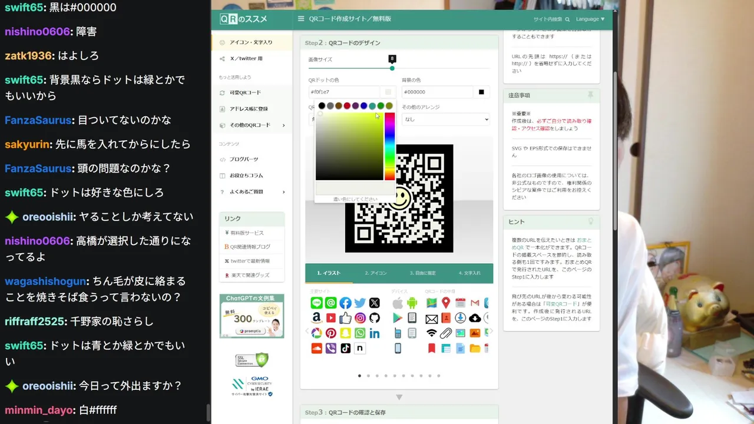Click the rainbow hue strip in color picker
Viewport: 754px width, 424px height.
[x=389, y=147]
